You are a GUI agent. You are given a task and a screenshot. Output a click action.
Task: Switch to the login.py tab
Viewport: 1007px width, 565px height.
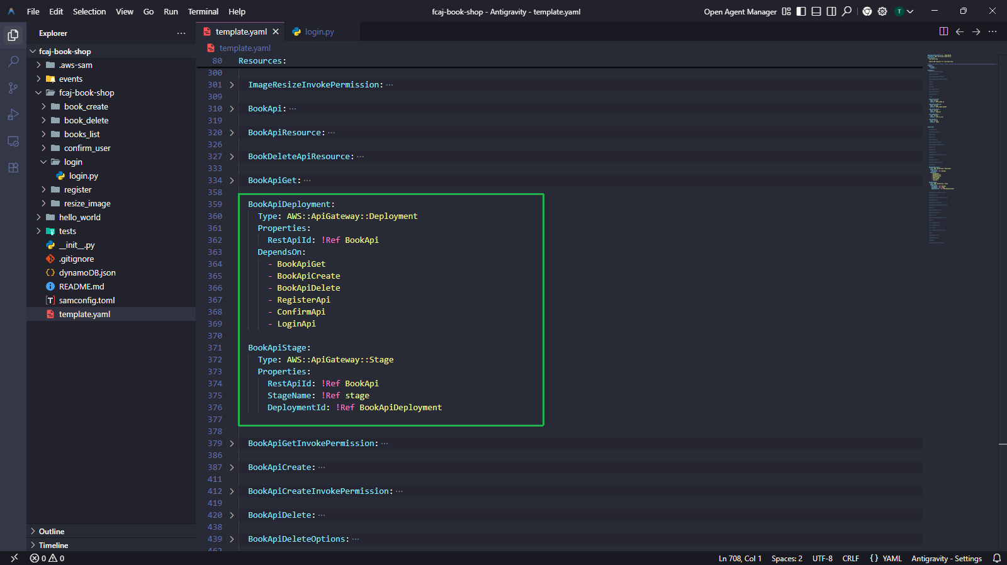(319, 31)
